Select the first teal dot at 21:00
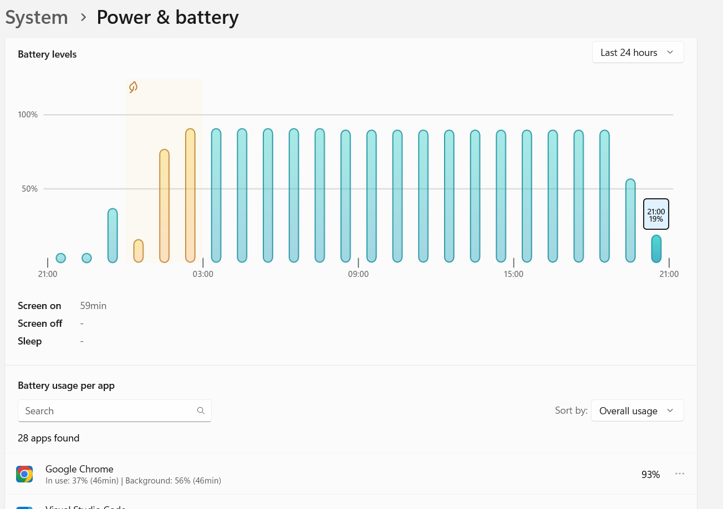The width and height of the screenshot is (723, 509). 61,258
